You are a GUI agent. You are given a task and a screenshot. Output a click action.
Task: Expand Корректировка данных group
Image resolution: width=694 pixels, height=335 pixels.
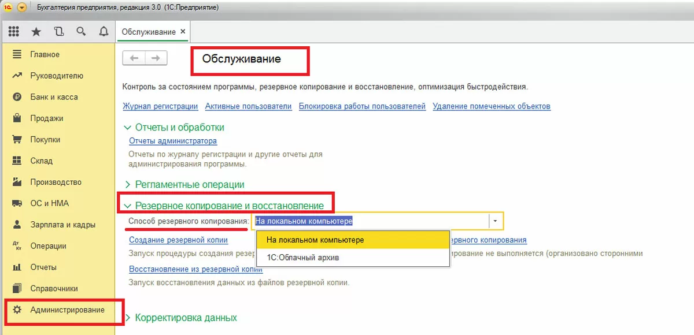(181, 318)
